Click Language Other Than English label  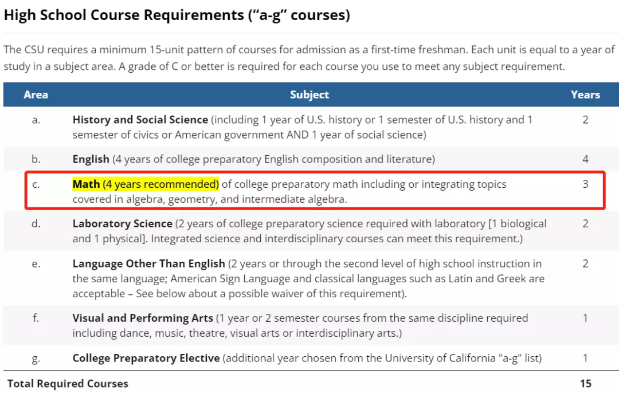148,263
